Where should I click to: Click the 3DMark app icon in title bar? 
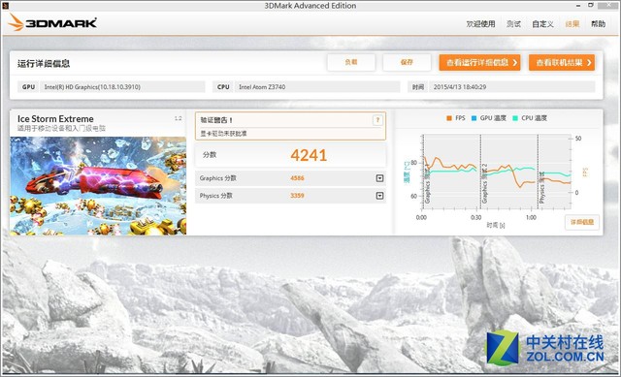click(x=5, y=5)
